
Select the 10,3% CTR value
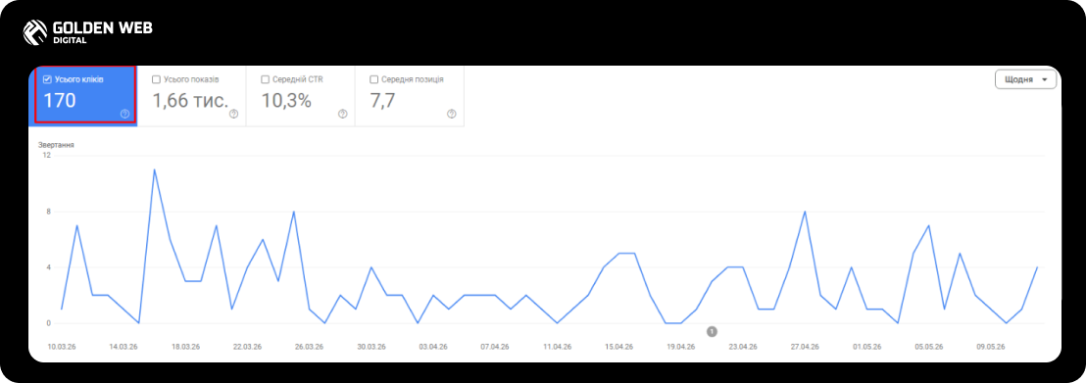(x=286, y=101)
